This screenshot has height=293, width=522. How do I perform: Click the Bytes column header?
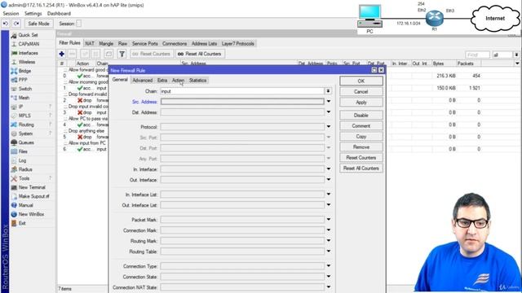point(445,63)
